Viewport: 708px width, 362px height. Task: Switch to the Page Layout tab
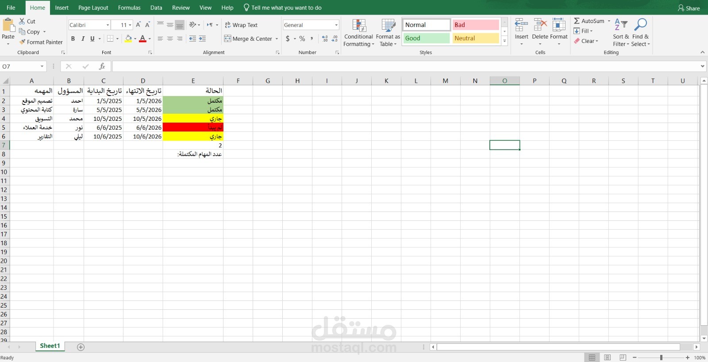coord(93,8)
